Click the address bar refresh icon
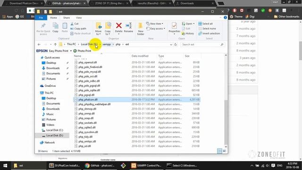Image resolution: width=302 pixels, height=170 pixels. 176,44
